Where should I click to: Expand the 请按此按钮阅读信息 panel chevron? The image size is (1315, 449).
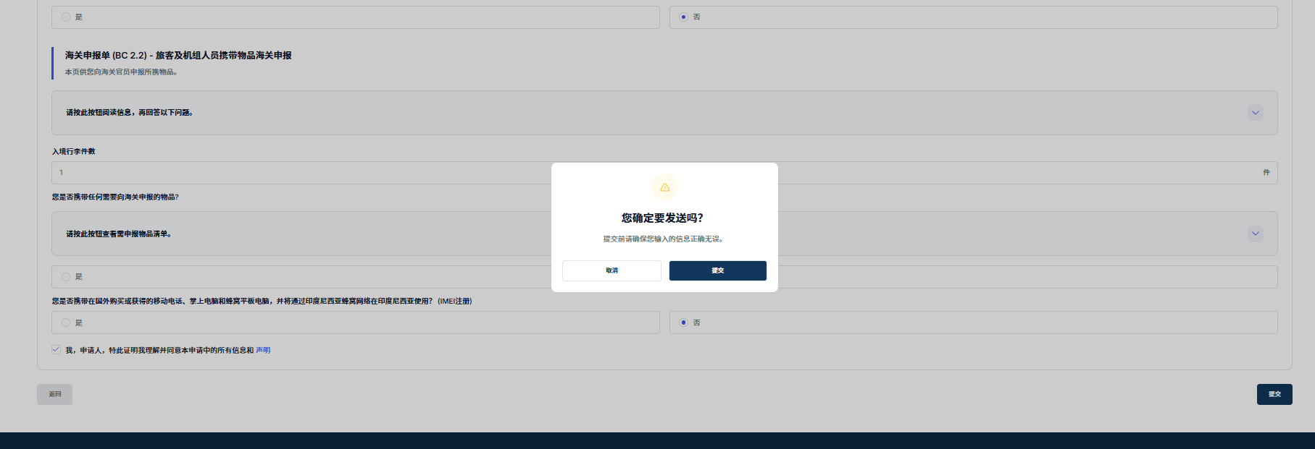coord(1256,112)
